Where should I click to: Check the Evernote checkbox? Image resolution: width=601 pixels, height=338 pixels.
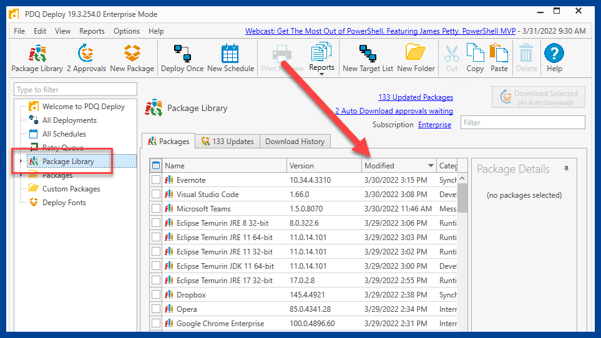point(155,180)
